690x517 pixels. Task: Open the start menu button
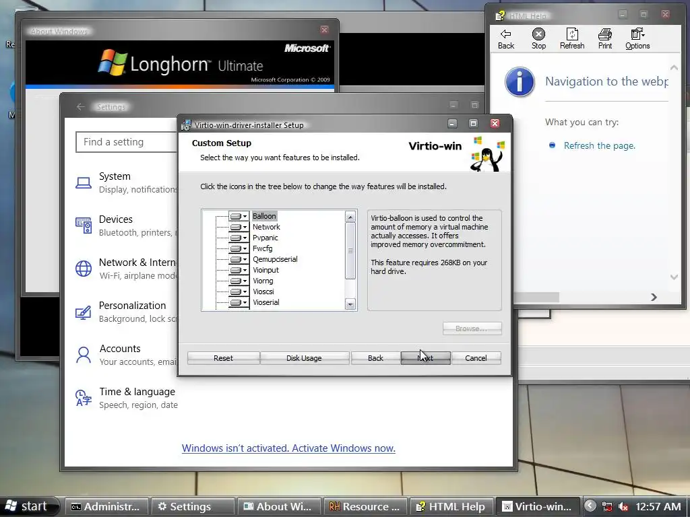click(x=29, y=506)
